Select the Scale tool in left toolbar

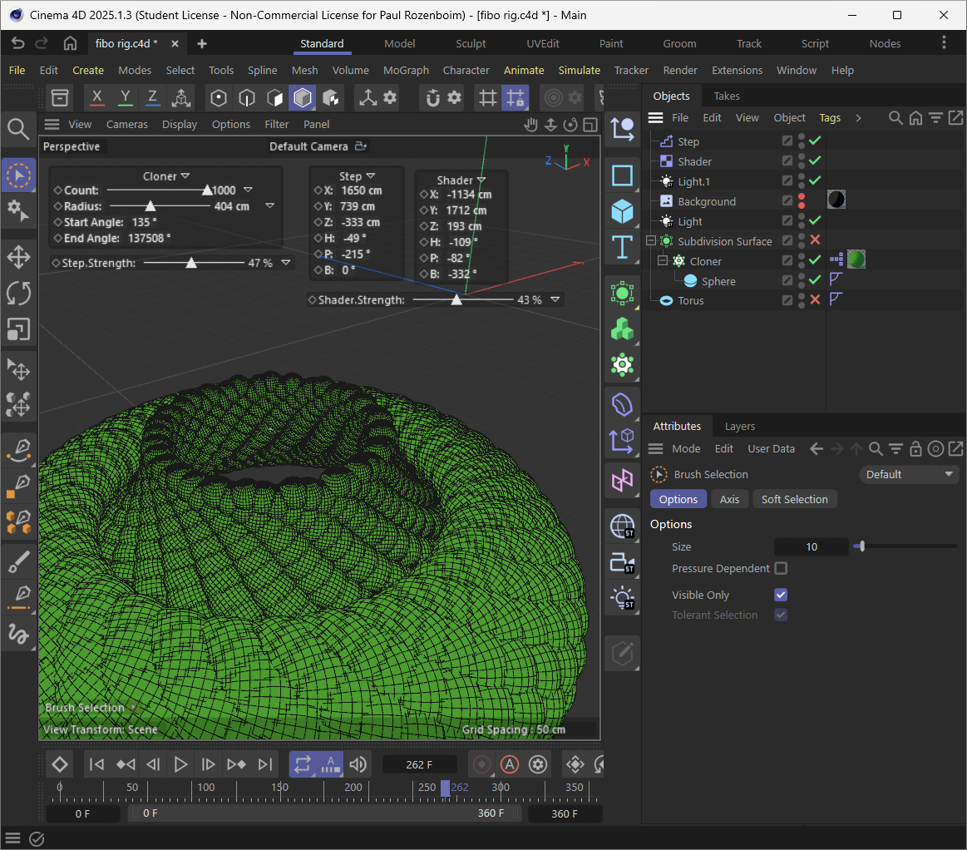[x=18, y=329]
